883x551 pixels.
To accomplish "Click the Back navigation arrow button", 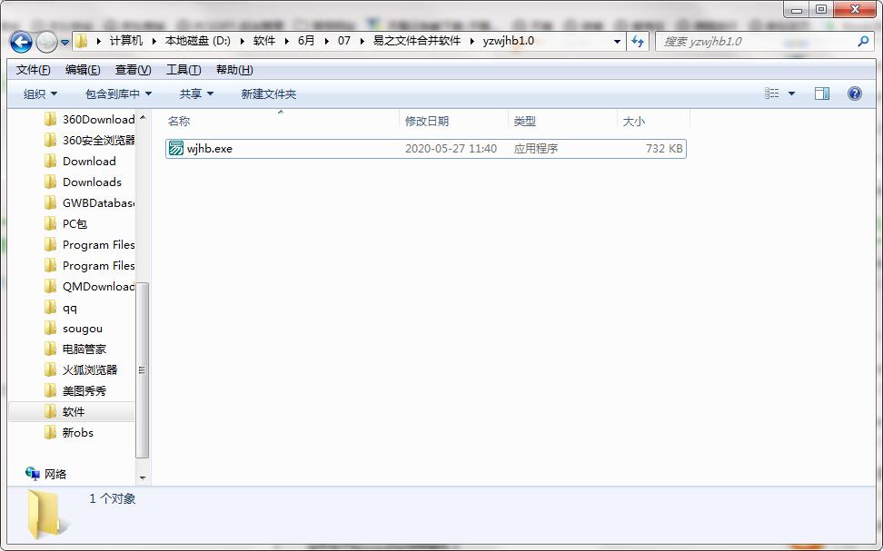I will 21,42.
